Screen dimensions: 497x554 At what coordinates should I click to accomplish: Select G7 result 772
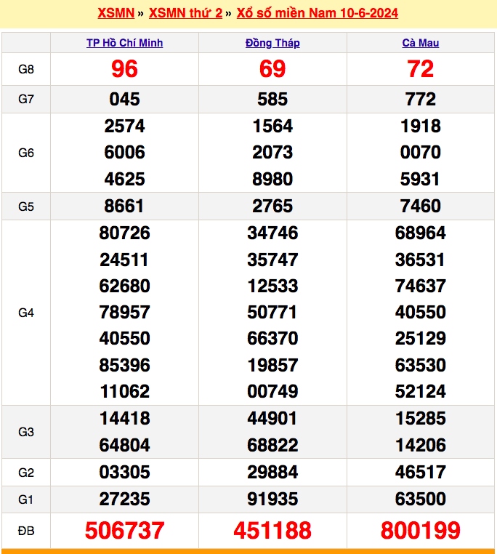click(x=421, y=100)
